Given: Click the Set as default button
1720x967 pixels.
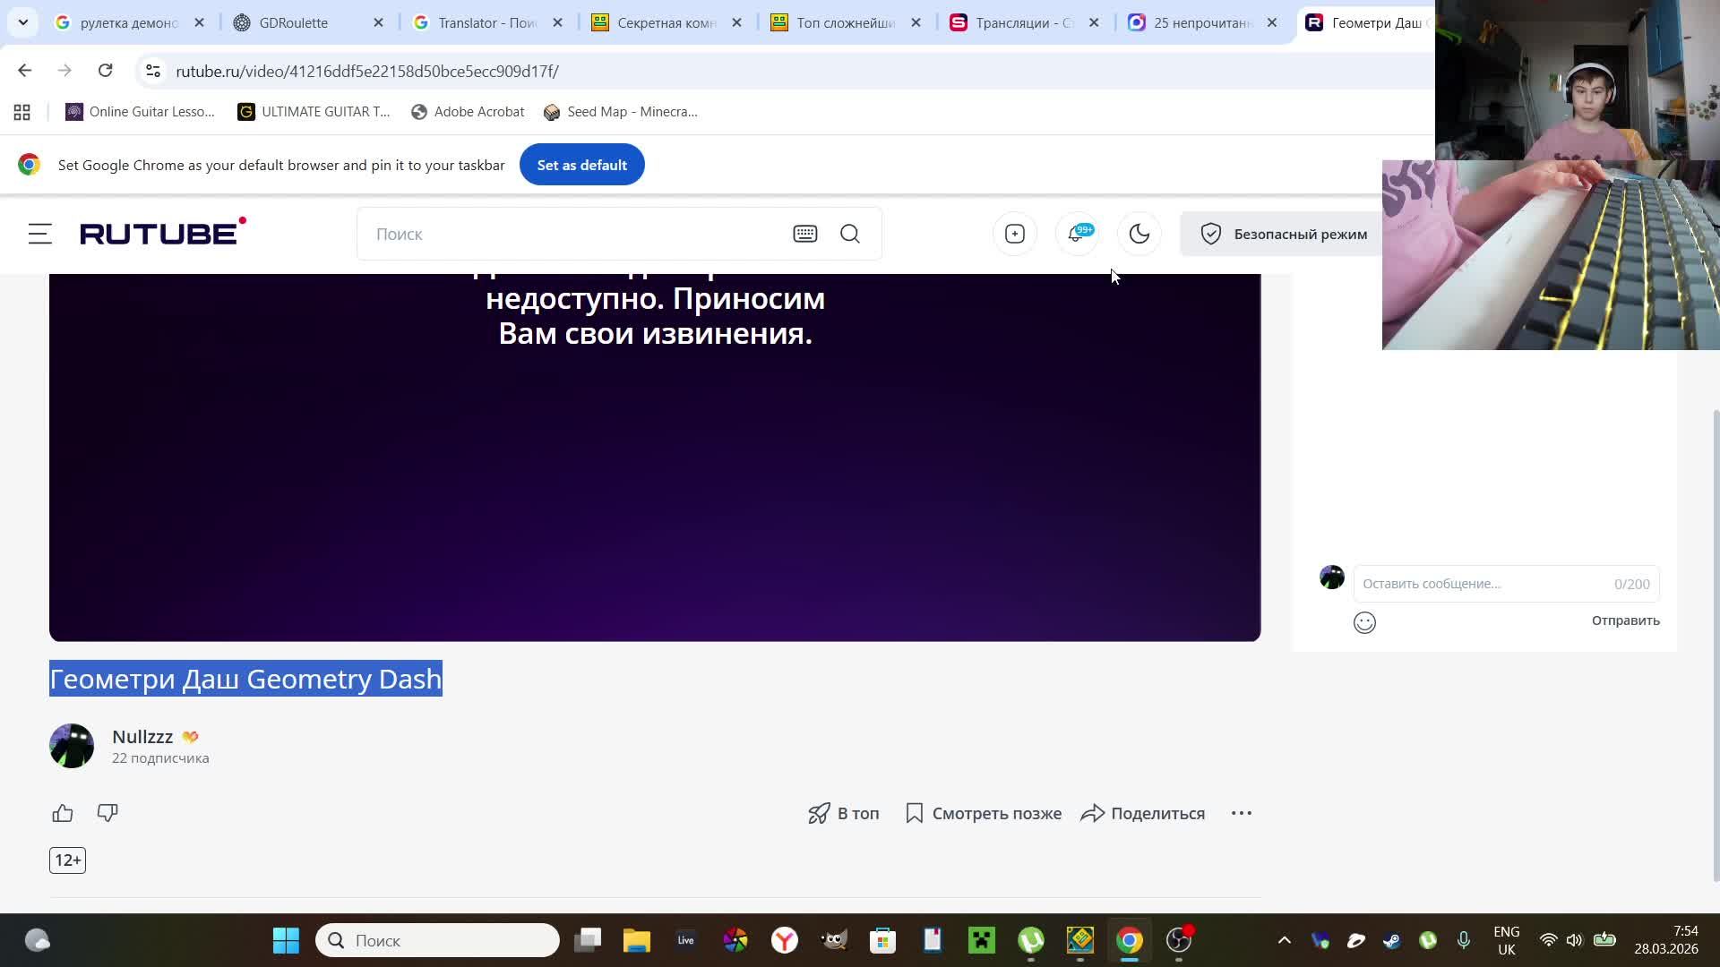Looking at the screenshot, I should [581, 165].
